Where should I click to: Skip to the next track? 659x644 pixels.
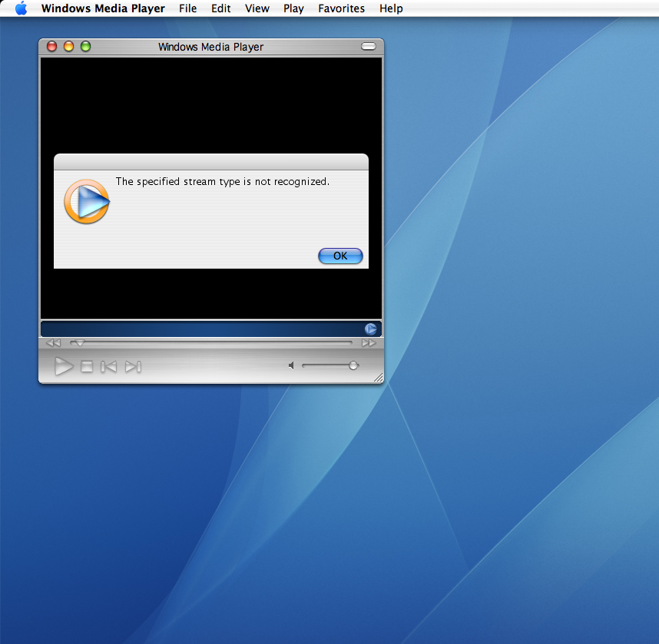133,367
